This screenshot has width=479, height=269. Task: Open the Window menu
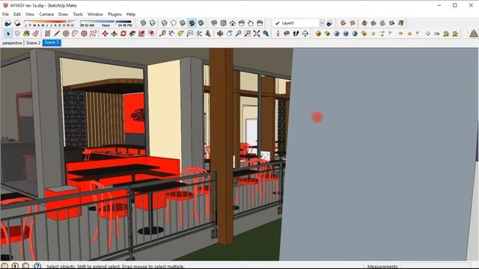coord(95,14)
